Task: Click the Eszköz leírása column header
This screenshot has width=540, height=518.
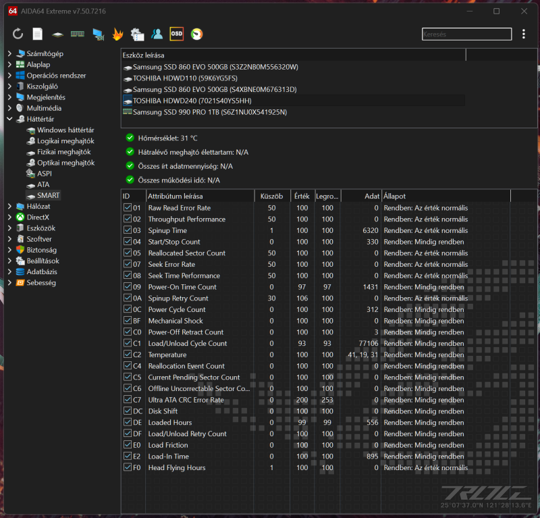Action: point(294,55)
